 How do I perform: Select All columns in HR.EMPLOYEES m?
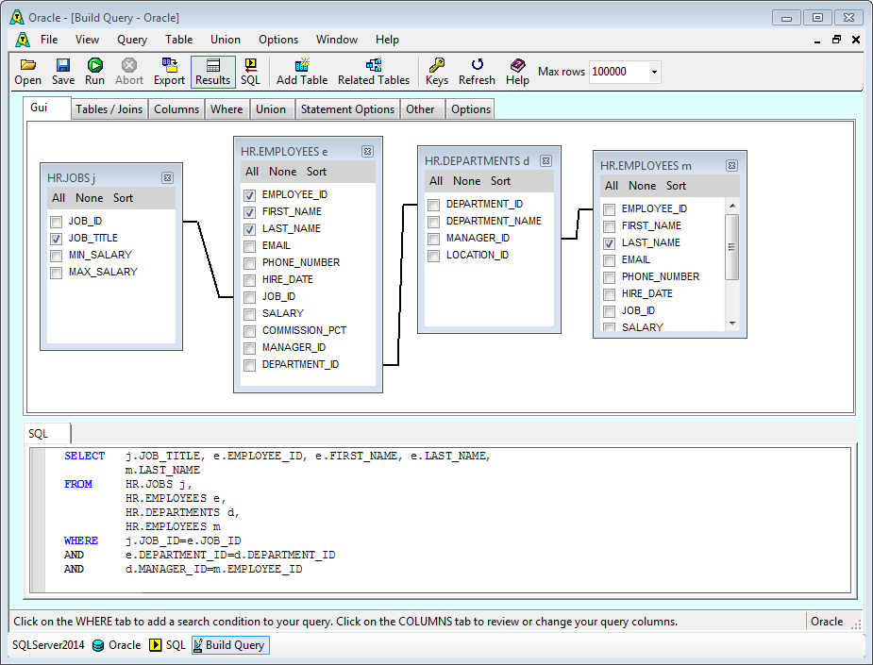pos(612,186)
